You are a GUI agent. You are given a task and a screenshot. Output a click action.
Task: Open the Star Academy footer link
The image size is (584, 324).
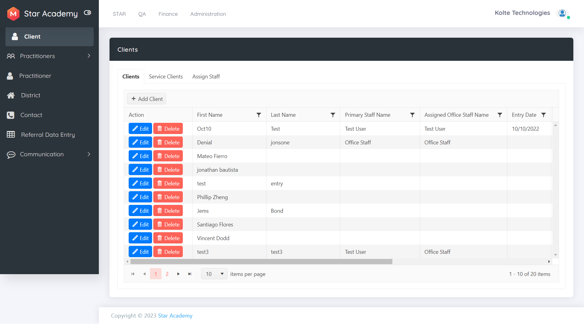175,316
